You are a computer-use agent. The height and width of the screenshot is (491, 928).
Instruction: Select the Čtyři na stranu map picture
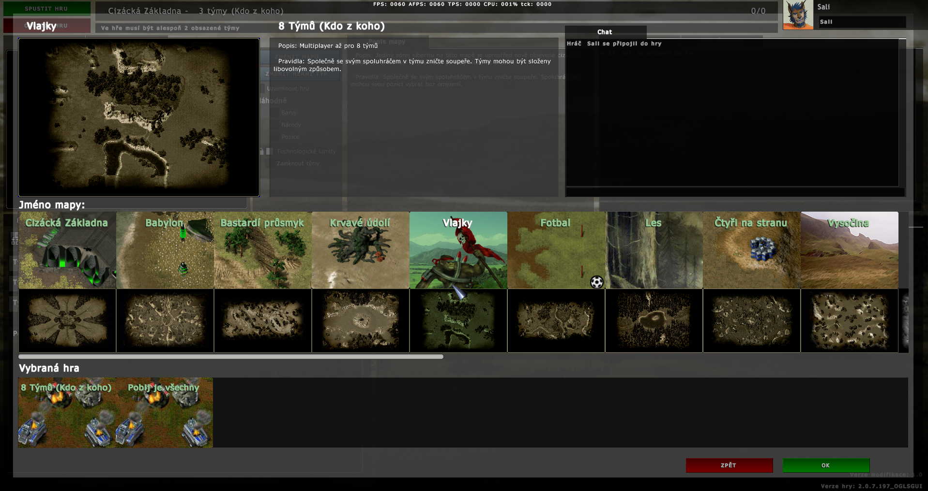coord(752,250)
